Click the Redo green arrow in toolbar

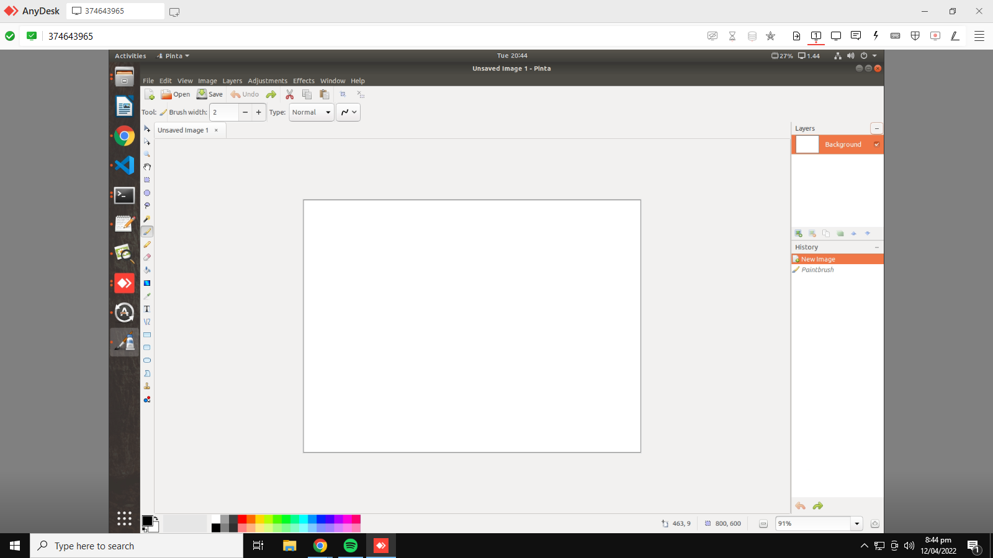(271, 94)
